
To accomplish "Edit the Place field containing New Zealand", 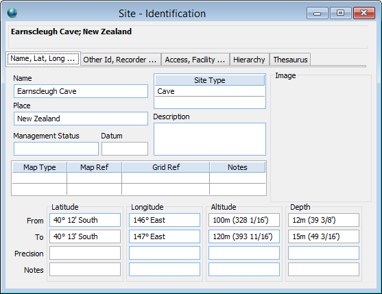I will coord(81,119).
